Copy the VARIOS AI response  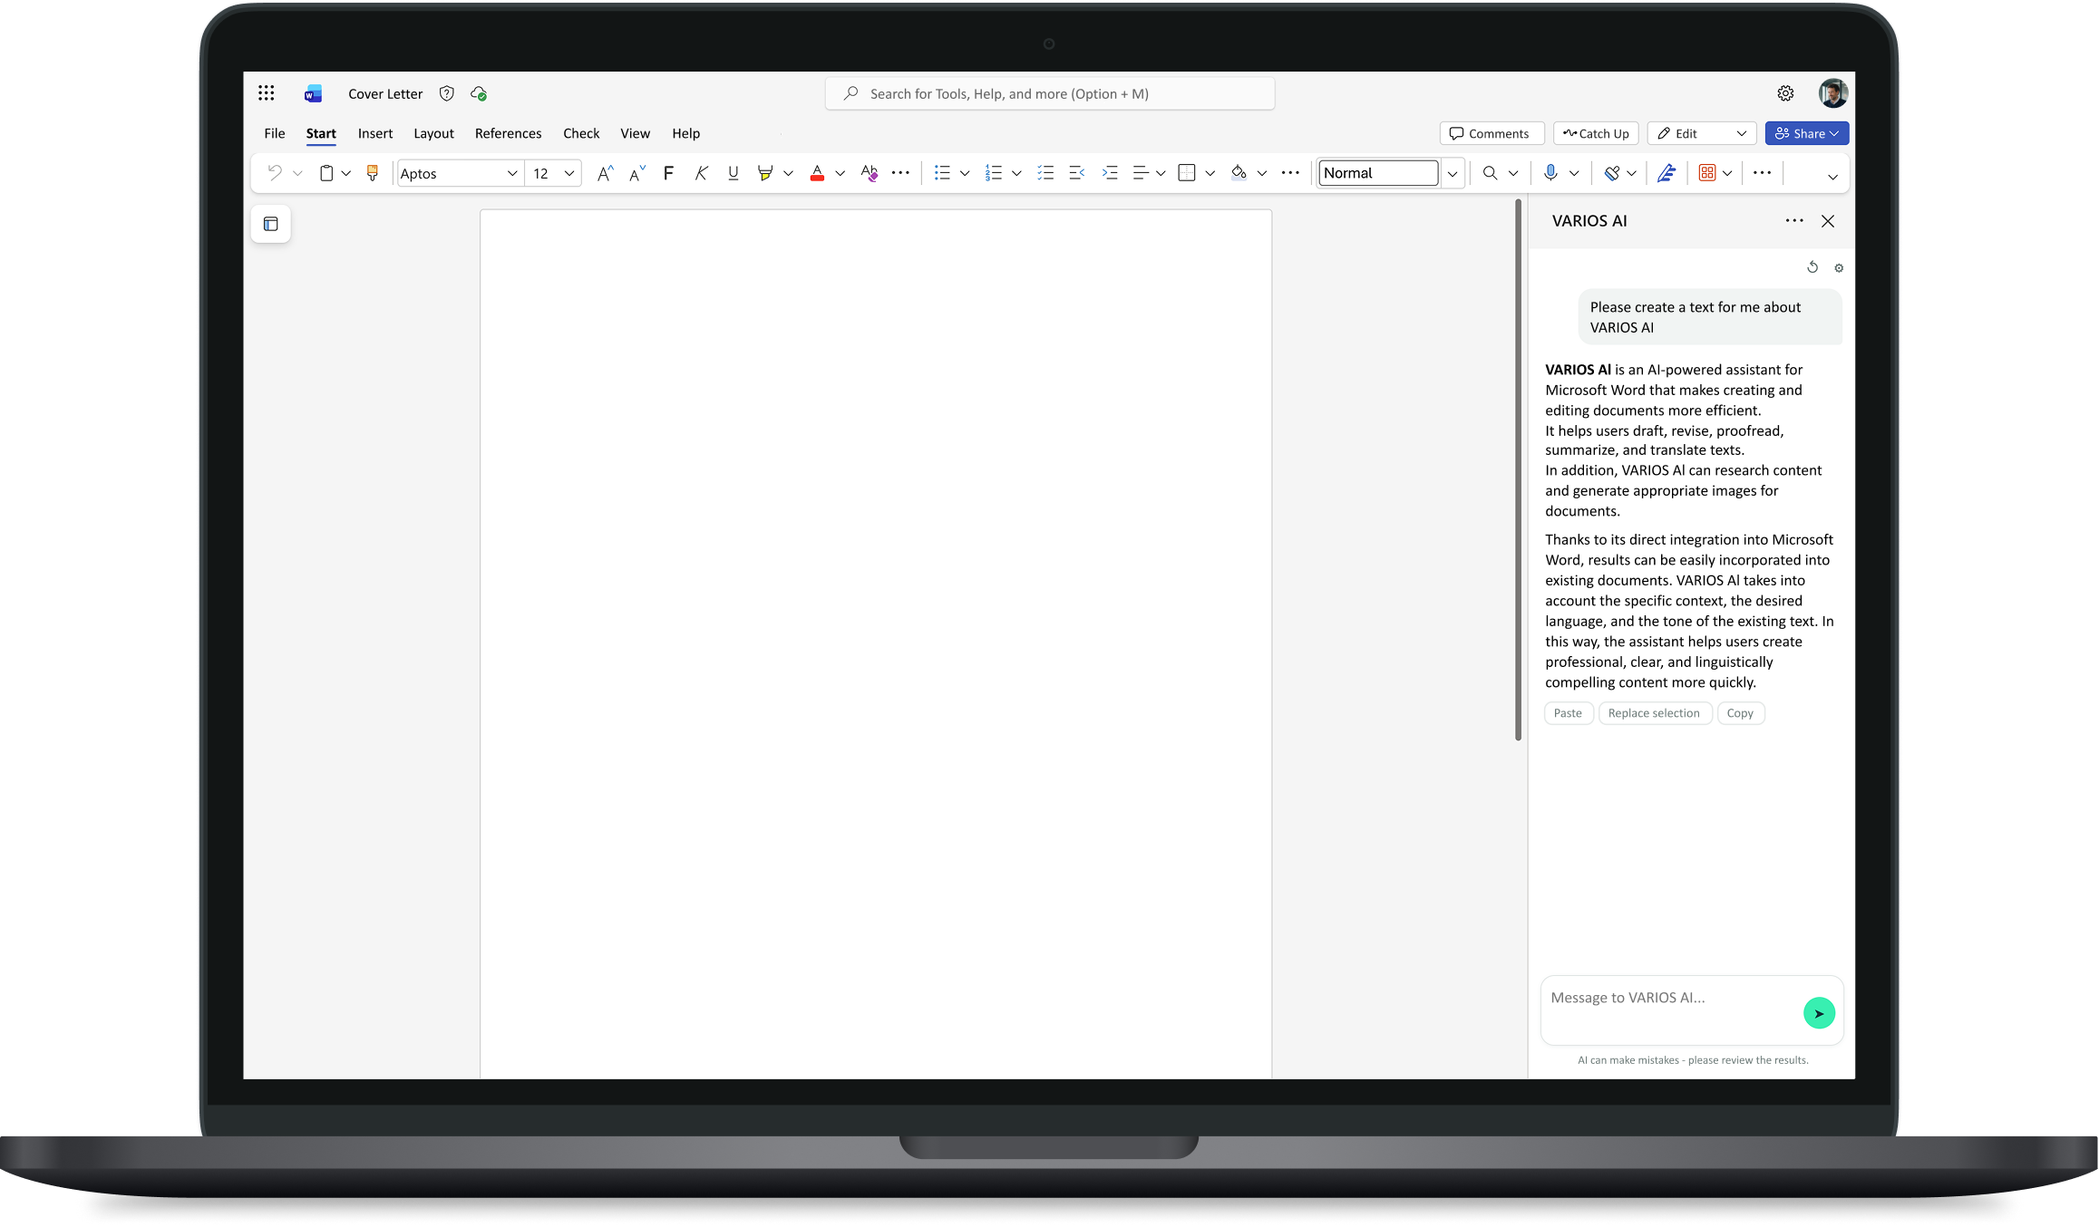(x=1740, y=713)
